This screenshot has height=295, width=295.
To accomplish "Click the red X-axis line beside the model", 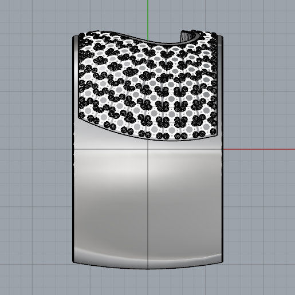I will [x=259, y=149].
